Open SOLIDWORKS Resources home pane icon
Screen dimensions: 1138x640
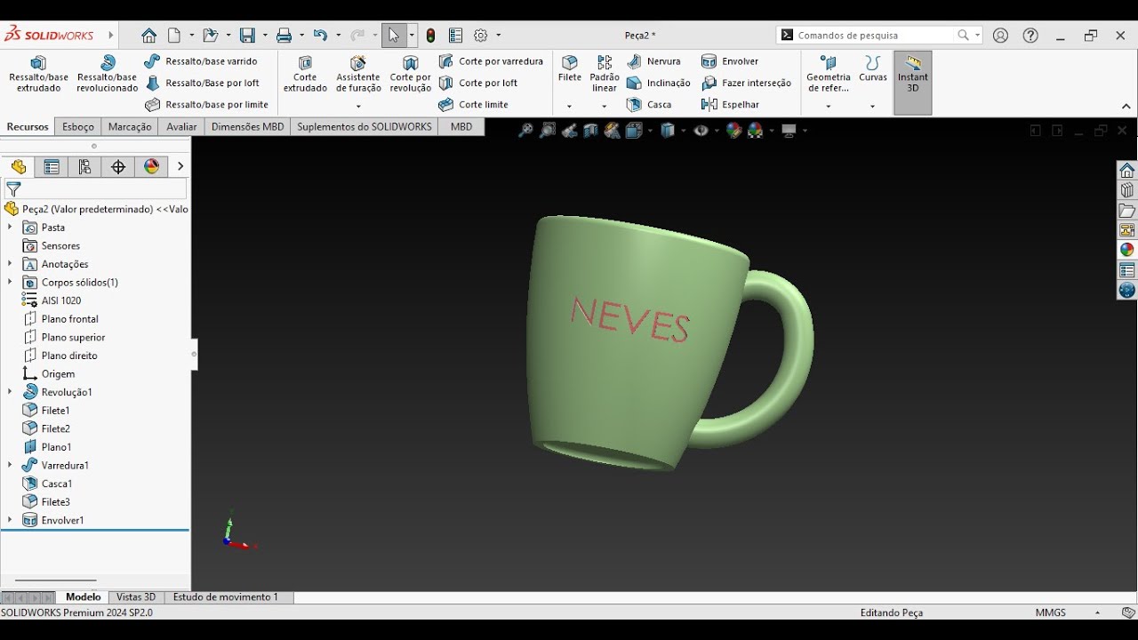coord(1127,171)
